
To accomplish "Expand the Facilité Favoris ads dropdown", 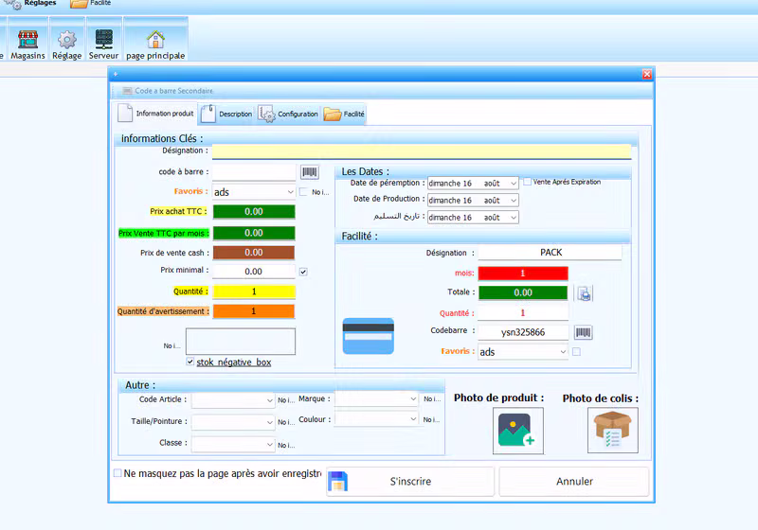I will pos(563,352).
